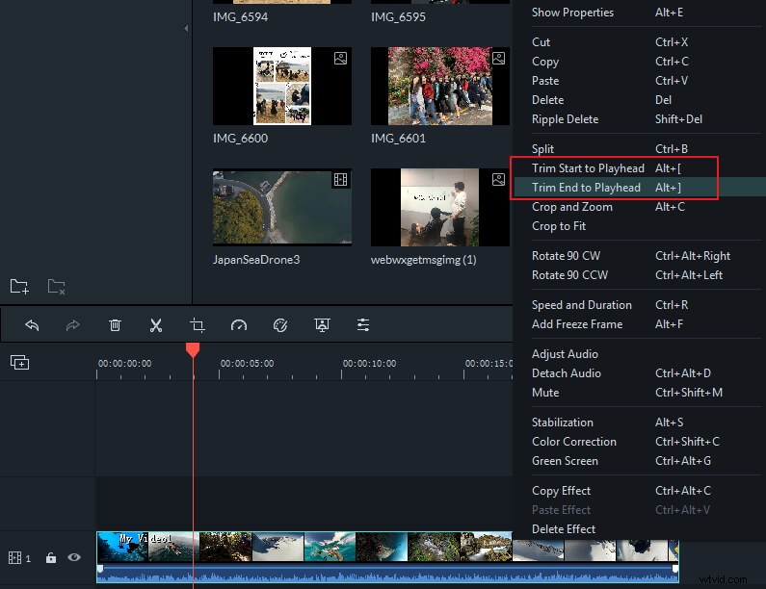Select the IMG_6600 thumbnail
The image size is (766, 589).
(x=282, y=86)
